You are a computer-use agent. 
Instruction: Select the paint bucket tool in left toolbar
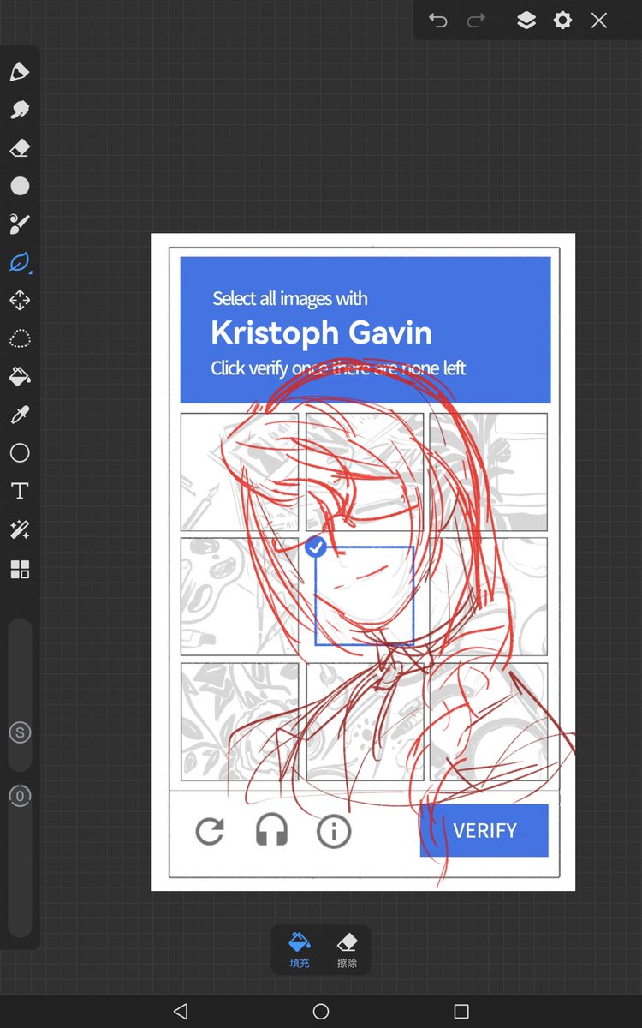[x=20, y=376]
